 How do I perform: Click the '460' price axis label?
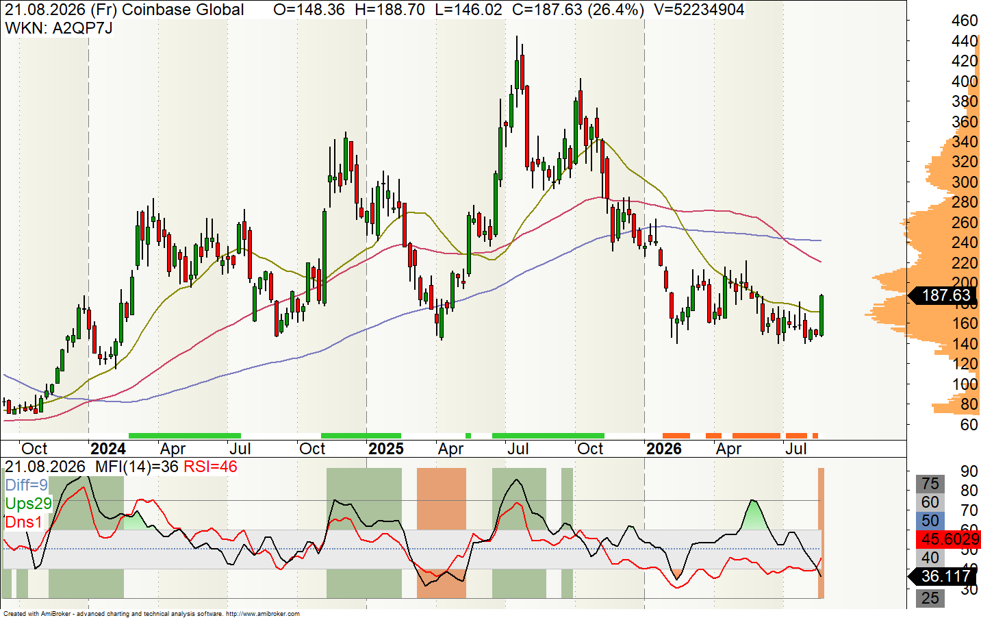click(x=965, y=21)
